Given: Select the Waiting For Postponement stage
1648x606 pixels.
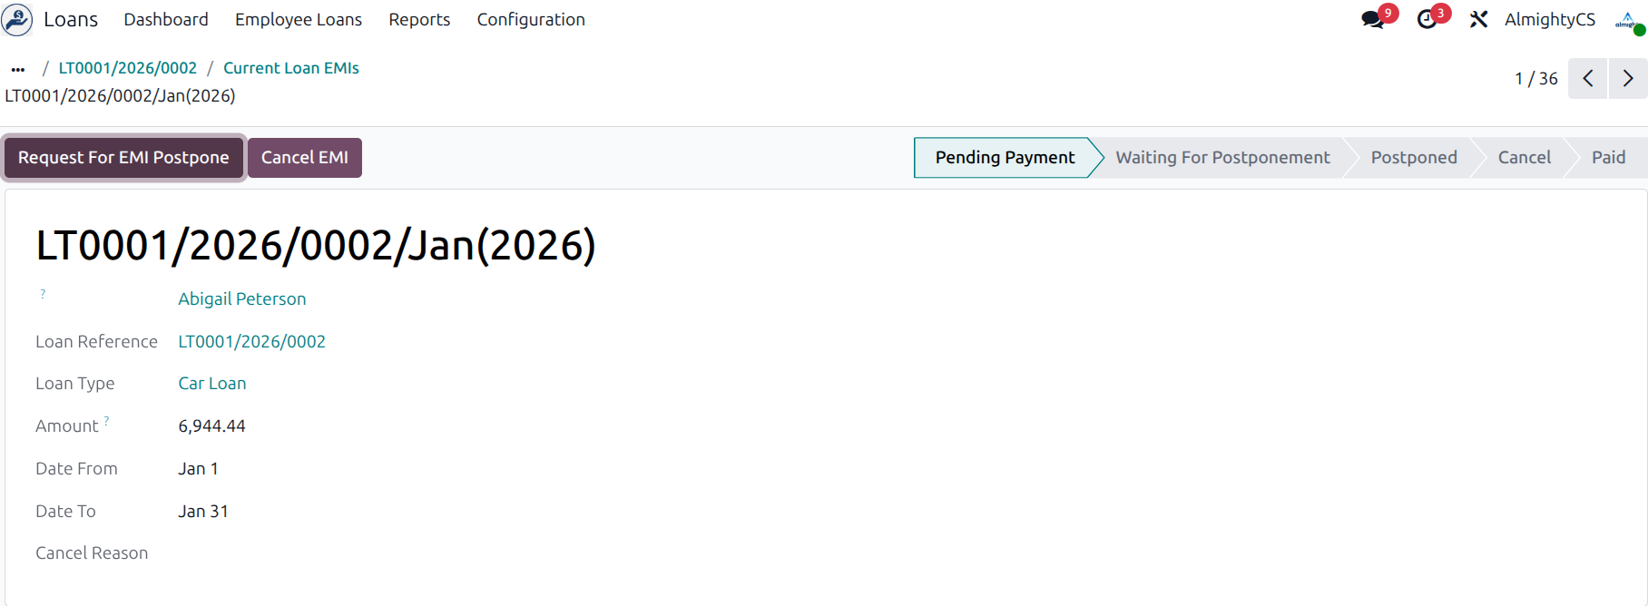Looking at the screenshot, I should click(1222, 158).
